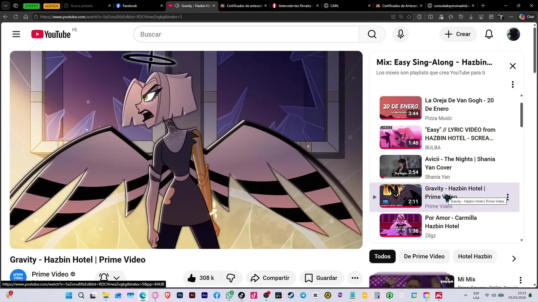Image resolution: width=538 pixels, height=302 pixels.
Task: Select the Hotel Hazbin chip
Action: (475, 256)
